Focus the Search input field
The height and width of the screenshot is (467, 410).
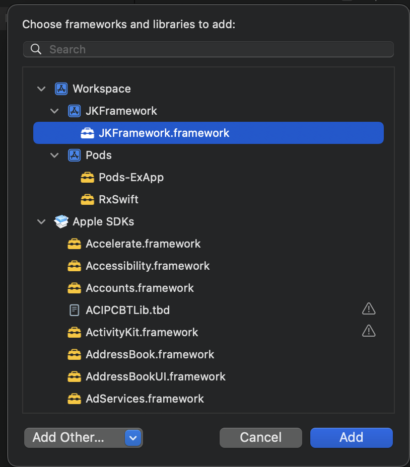point(209,49)
